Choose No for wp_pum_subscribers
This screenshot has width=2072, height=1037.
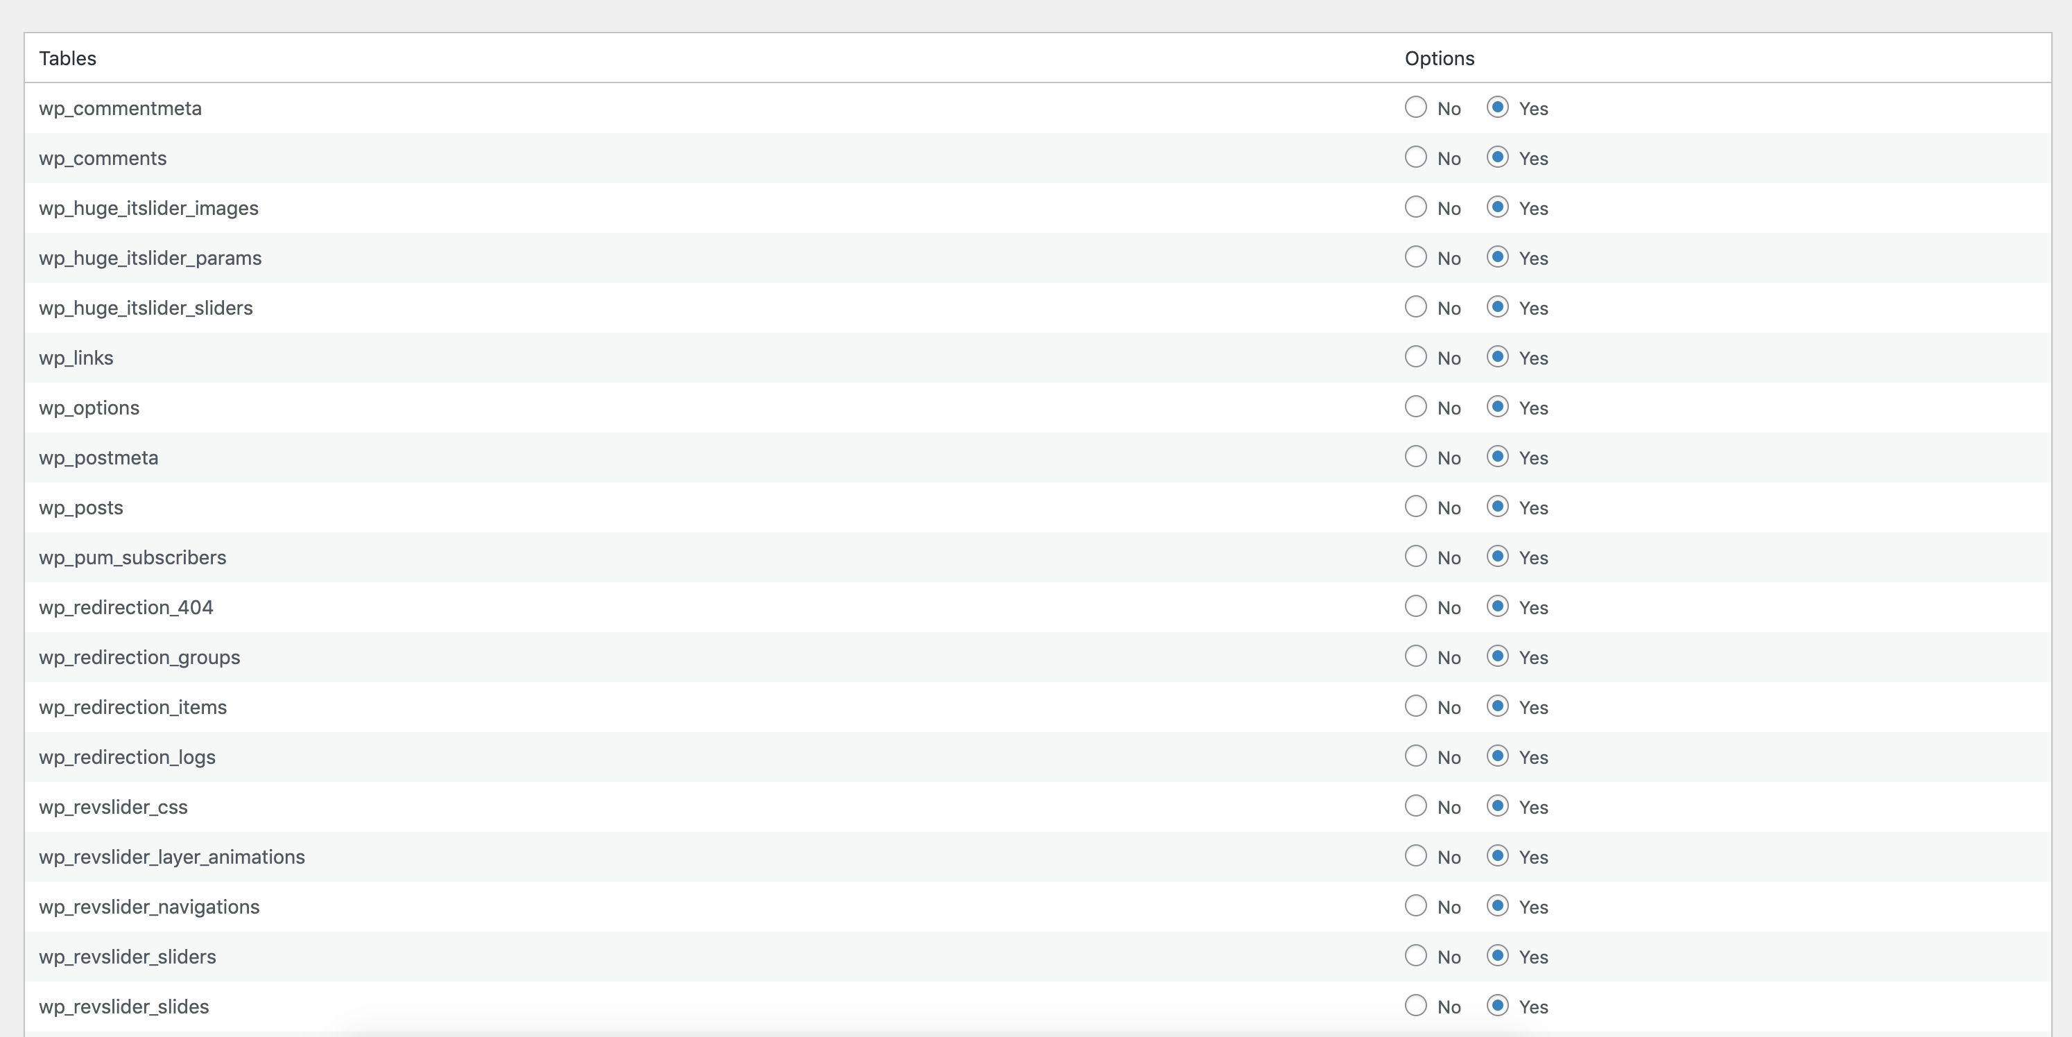(1415, 555)
